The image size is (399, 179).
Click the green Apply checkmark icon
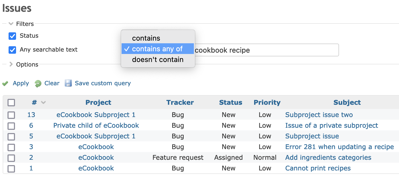point(5,84)
